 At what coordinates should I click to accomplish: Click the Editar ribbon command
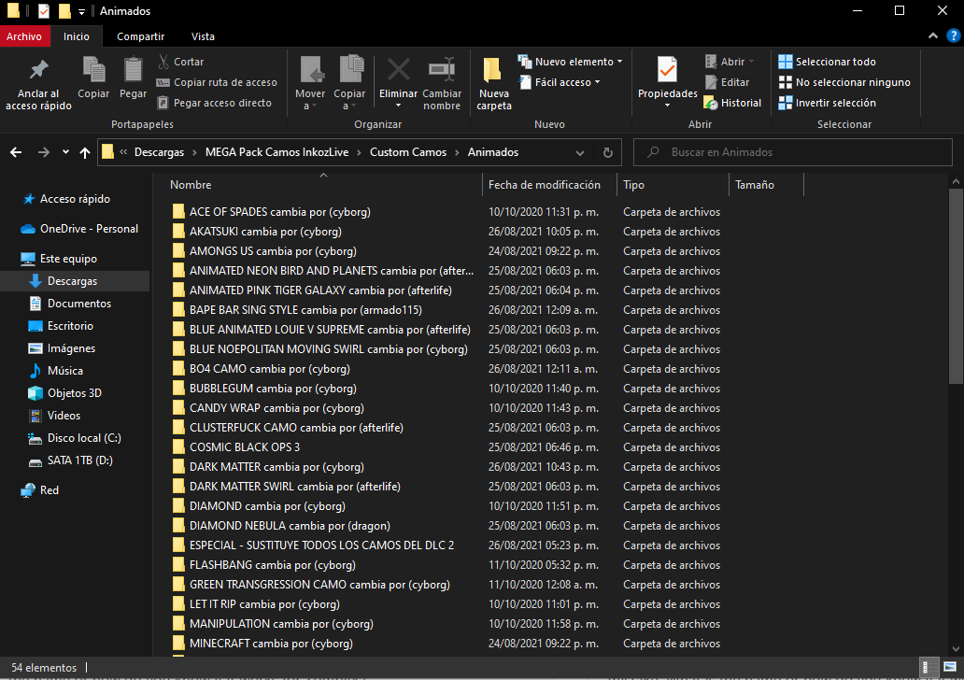click(727, 82)
